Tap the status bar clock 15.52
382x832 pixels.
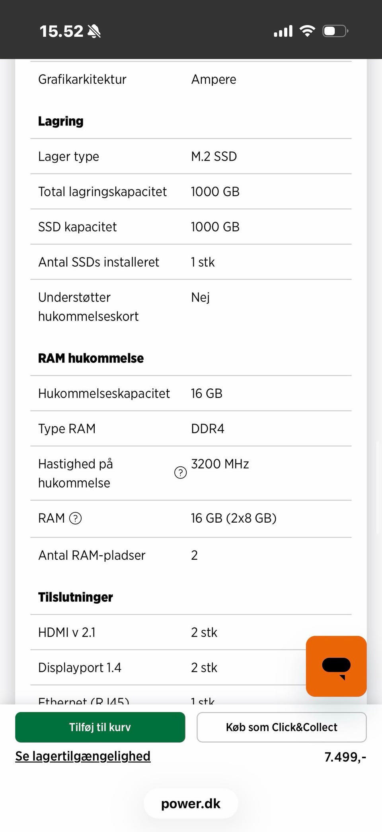[61, 31]
